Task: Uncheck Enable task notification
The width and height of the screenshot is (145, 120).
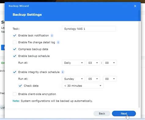Action: click(15, 36)
